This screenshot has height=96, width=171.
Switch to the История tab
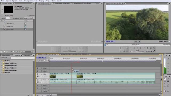[x=27, y=55]
